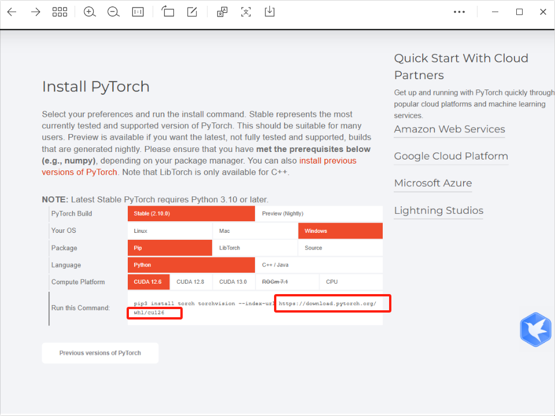Show image at 1:1 actual size
Viewport: 555px width, 416px height.
(x=138, y=12)
